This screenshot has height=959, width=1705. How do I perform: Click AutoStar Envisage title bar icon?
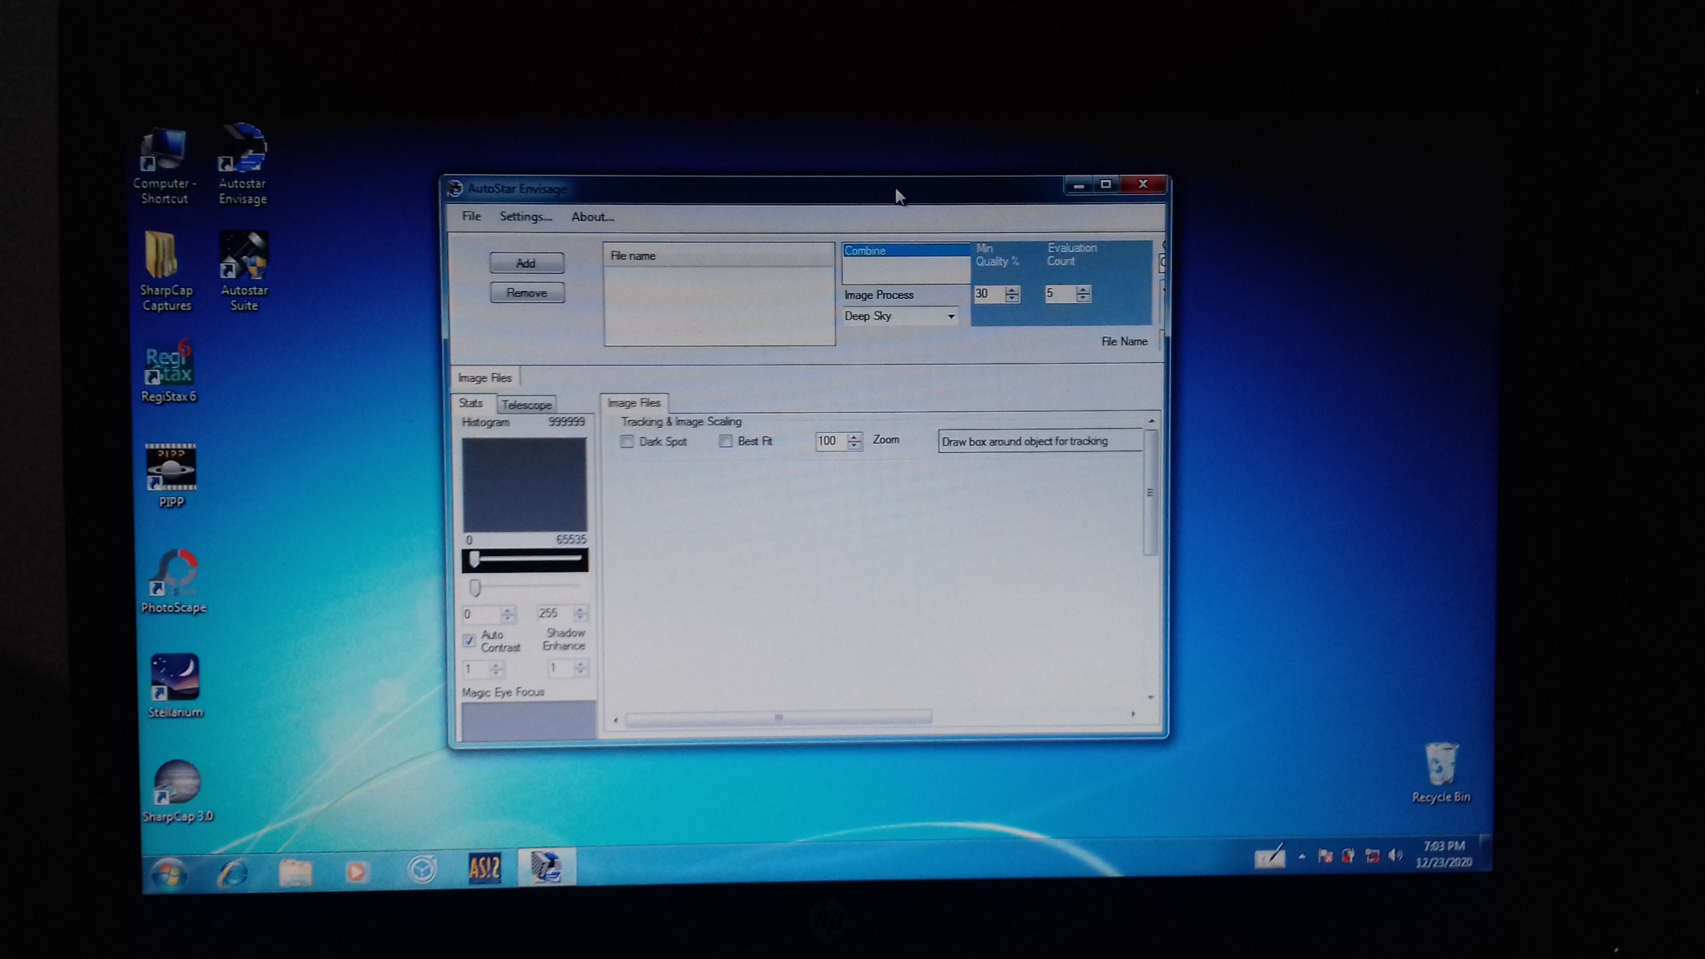point(455,189)
